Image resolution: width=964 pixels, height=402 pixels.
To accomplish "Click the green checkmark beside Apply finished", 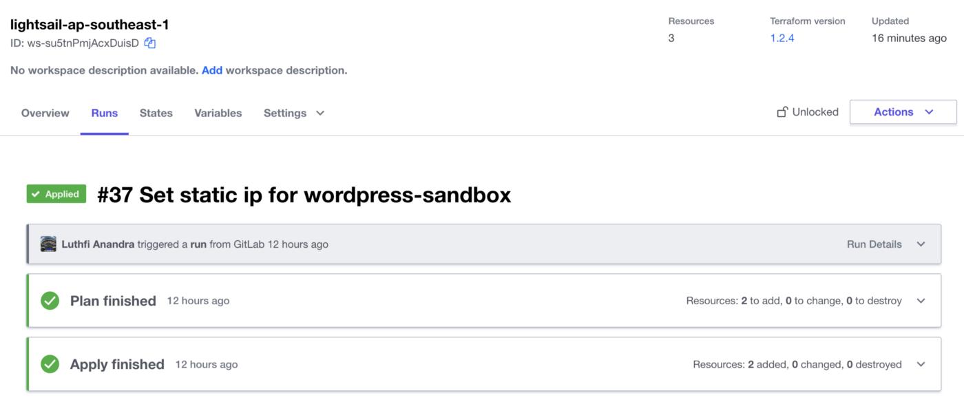I will pyautogui.click(x=49, y=363).
